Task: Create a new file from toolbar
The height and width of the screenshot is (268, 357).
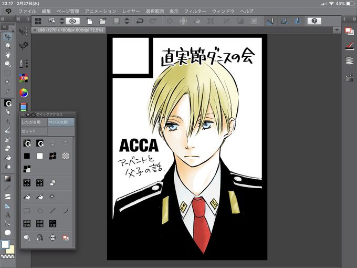Action: click(x=89, y=21)
